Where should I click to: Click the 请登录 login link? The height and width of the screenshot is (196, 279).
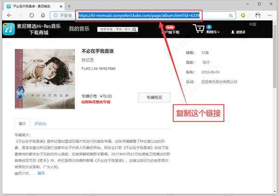tap(240, 33)
